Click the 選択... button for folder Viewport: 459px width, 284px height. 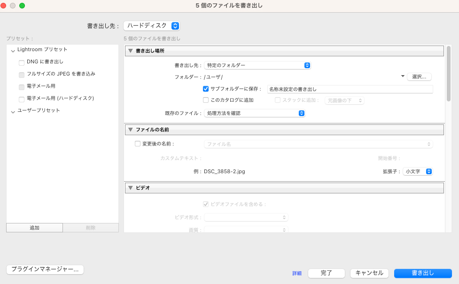pos(419,77)
